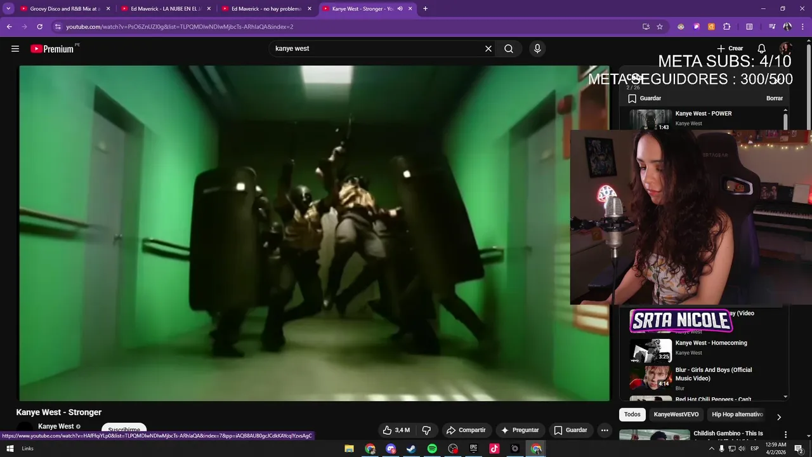Save the playlist with Guardar in queue panel
The height and width of the screenshot is (457, 812).
(x=645, y=98)
